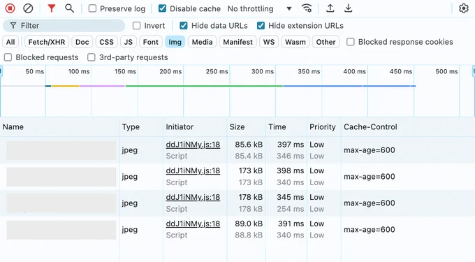Stop recording network log

tap(10, 8)
